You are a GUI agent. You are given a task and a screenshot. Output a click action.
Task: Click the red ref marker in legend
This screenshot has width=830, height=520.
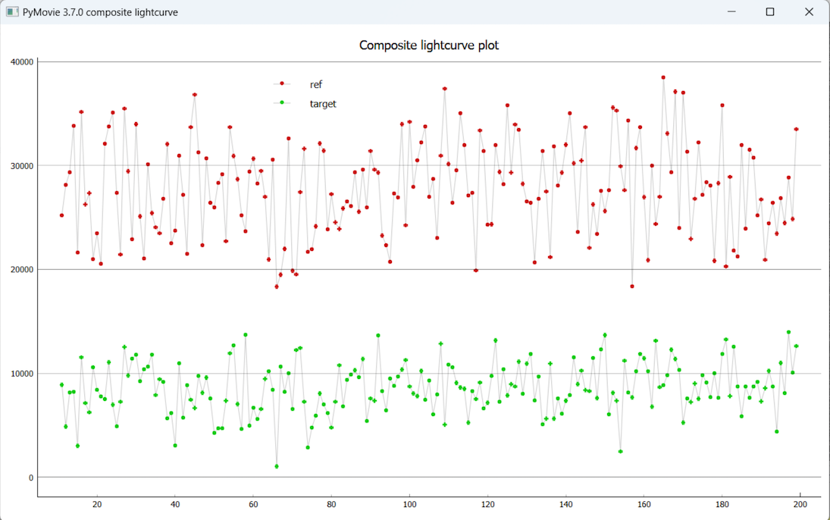point(282,83)
